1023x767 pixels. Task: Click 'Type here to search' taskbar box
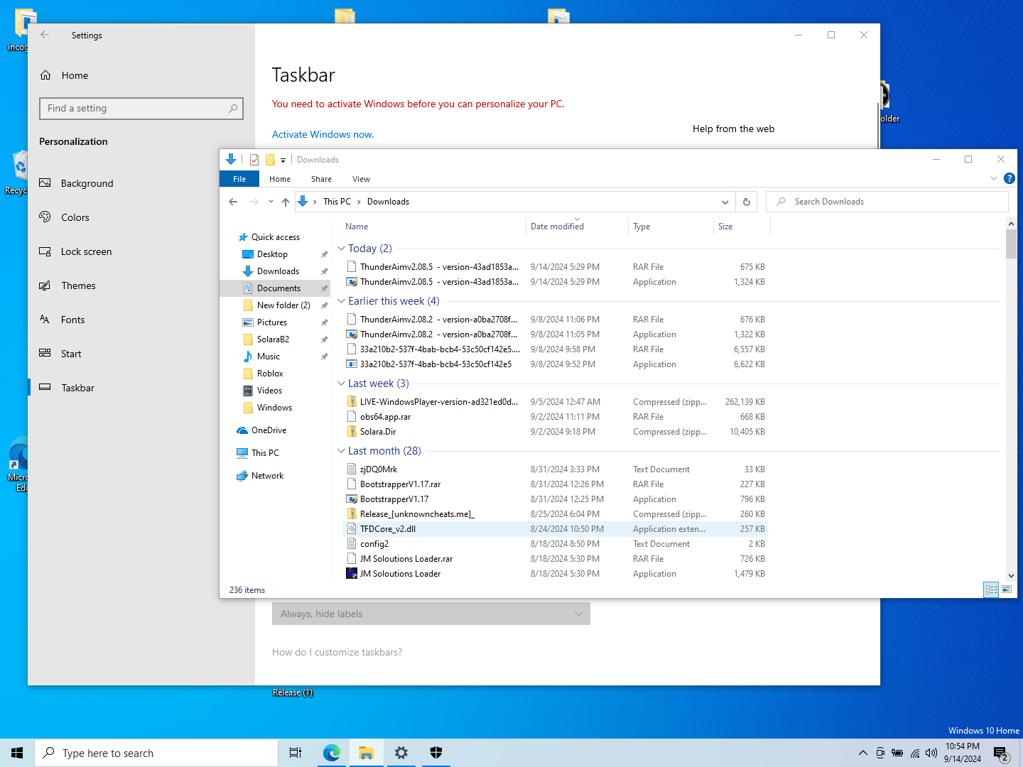[x=156, y=753]
